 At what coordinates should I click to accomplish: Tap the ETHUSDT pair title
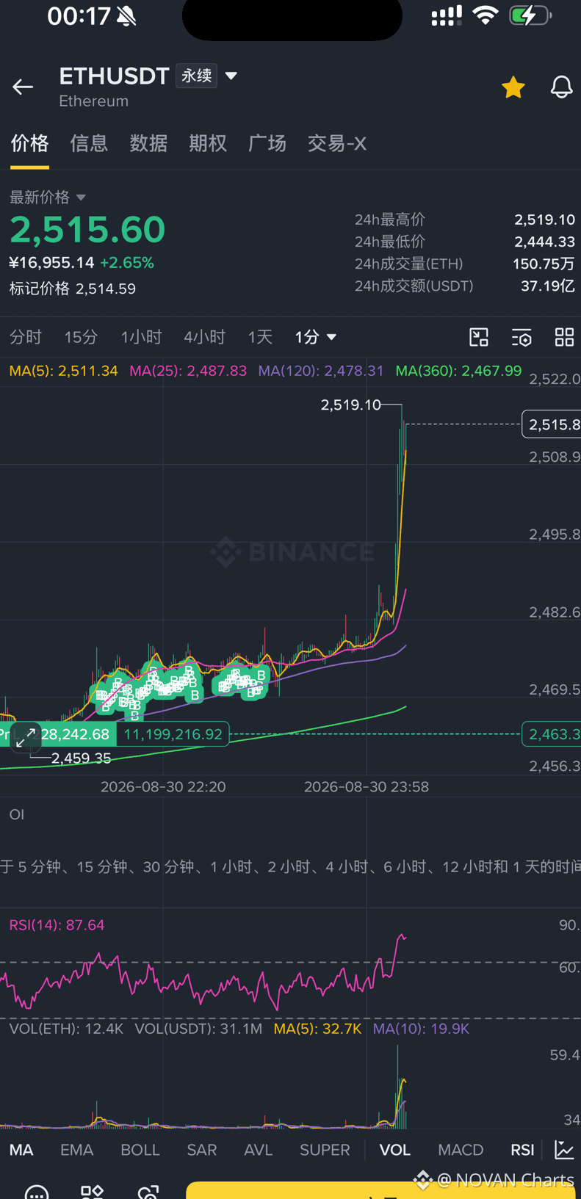point(115,76)
